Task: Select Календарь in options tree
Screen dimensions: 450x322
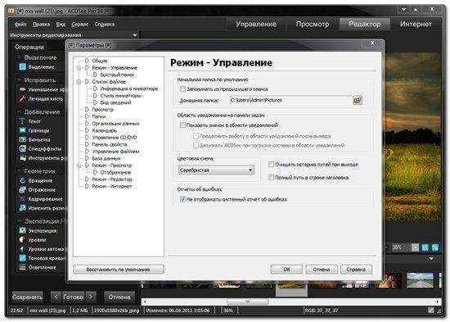Action: coord(105,130)
